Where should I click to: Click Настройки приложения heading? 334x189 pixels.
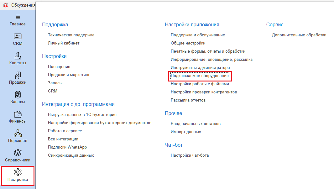(192, 24)
